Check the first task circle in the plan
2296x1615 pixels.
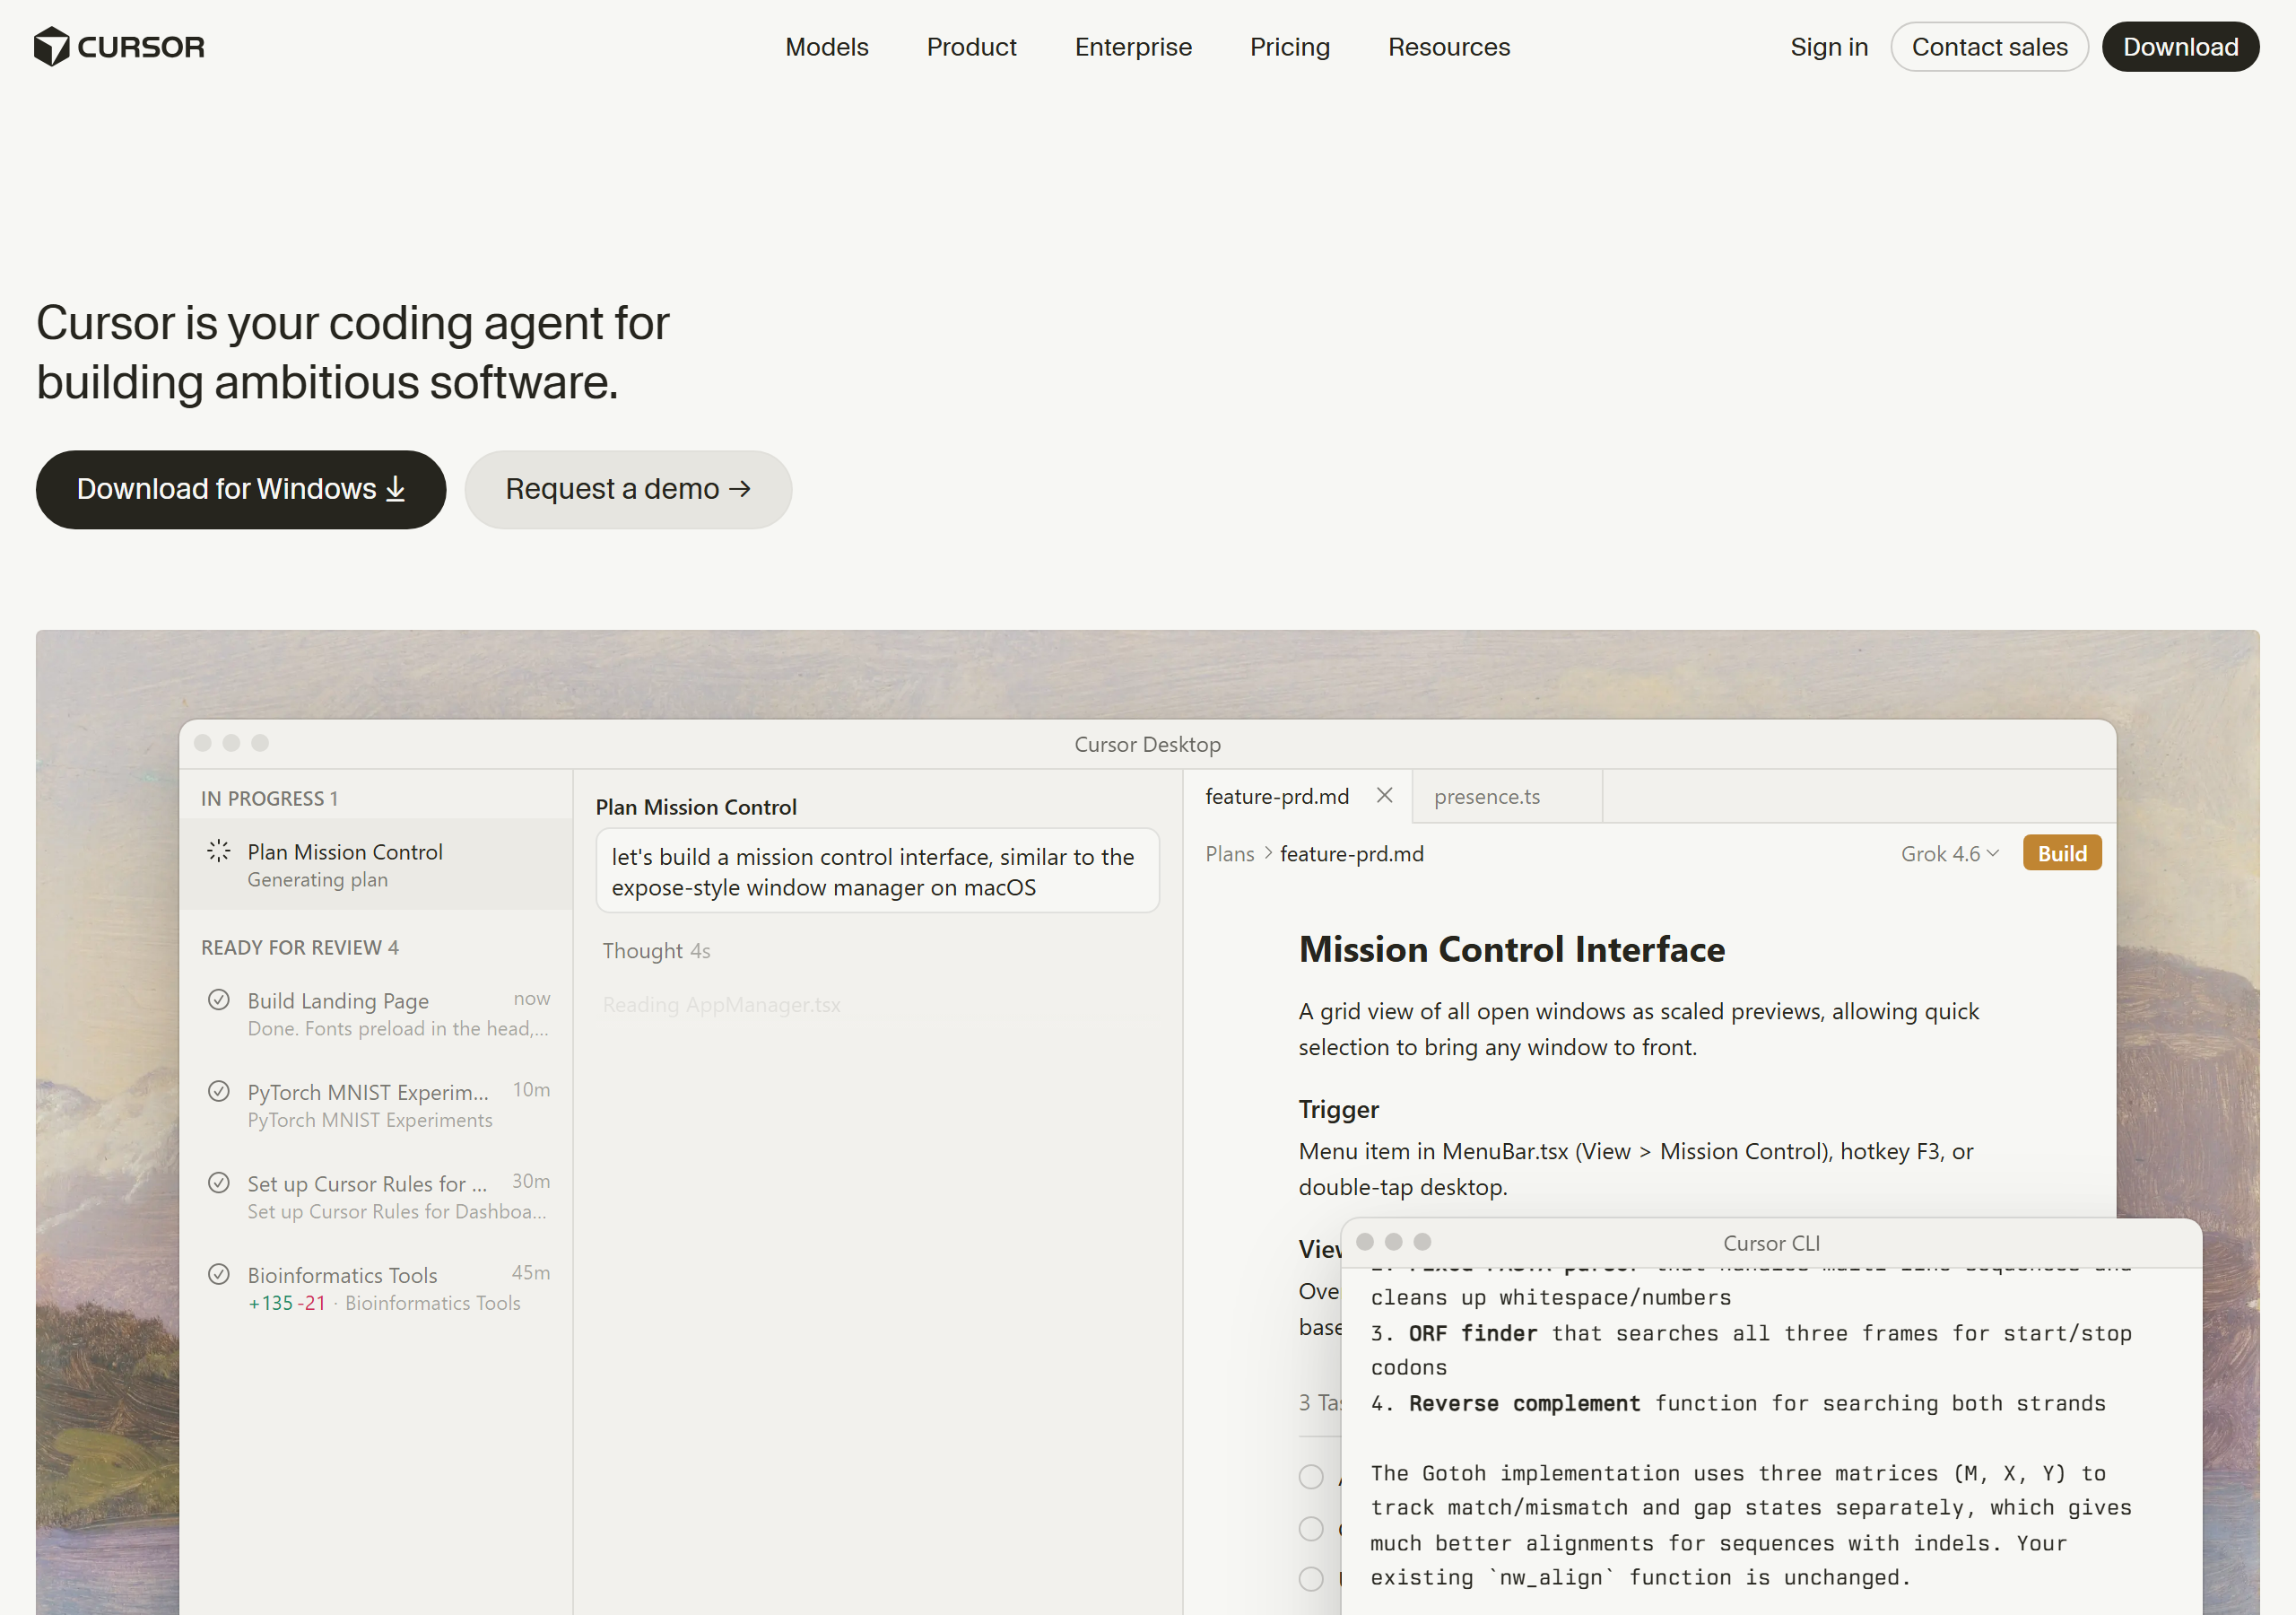click(x=1311, y=1477)
